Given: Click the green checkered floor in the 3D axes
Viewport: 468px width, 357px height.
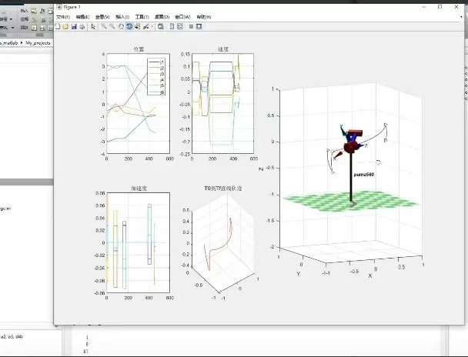Looking at the screenshot, I should pyautogui.click(x=353, y=201).
